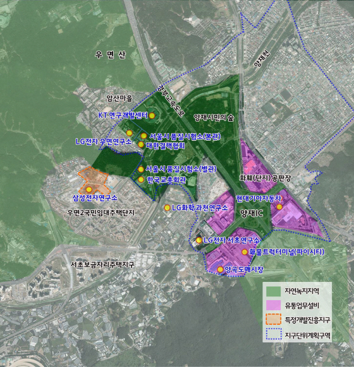This screenshot has width=354, height=367.
Task: Click the purple 유통업무설비 legend swatch
Action: [x=274, y=305]
